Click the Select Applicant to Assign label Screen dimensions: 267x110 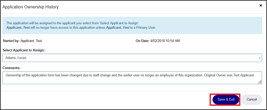(x=24, y=50)
